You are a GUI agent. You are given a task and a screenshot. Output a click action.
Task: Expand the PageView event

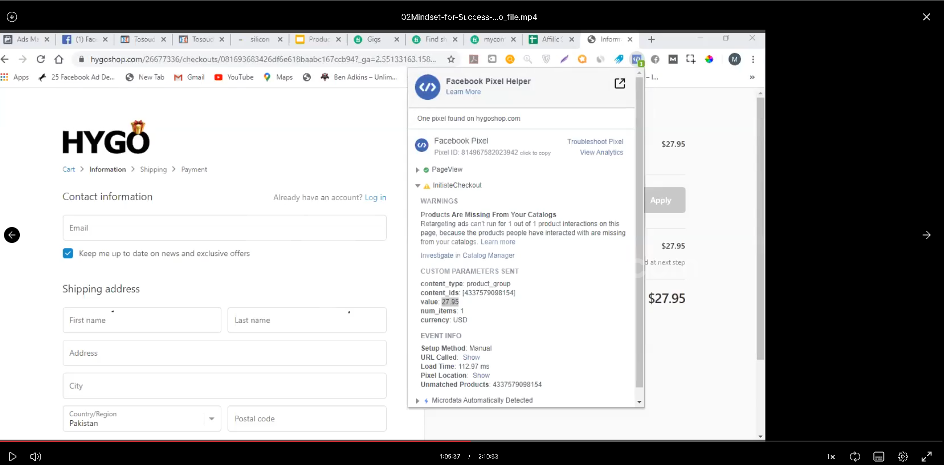click(x=418, y=170)
